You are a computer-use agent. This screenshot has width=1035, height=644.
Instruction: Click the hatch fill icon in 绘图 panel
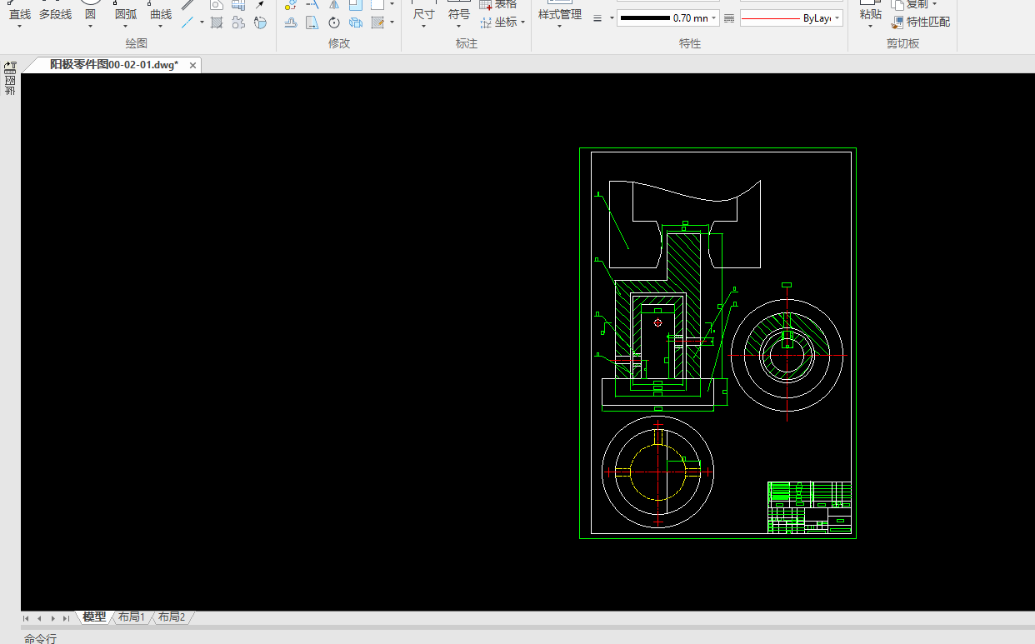click(217, 22)
